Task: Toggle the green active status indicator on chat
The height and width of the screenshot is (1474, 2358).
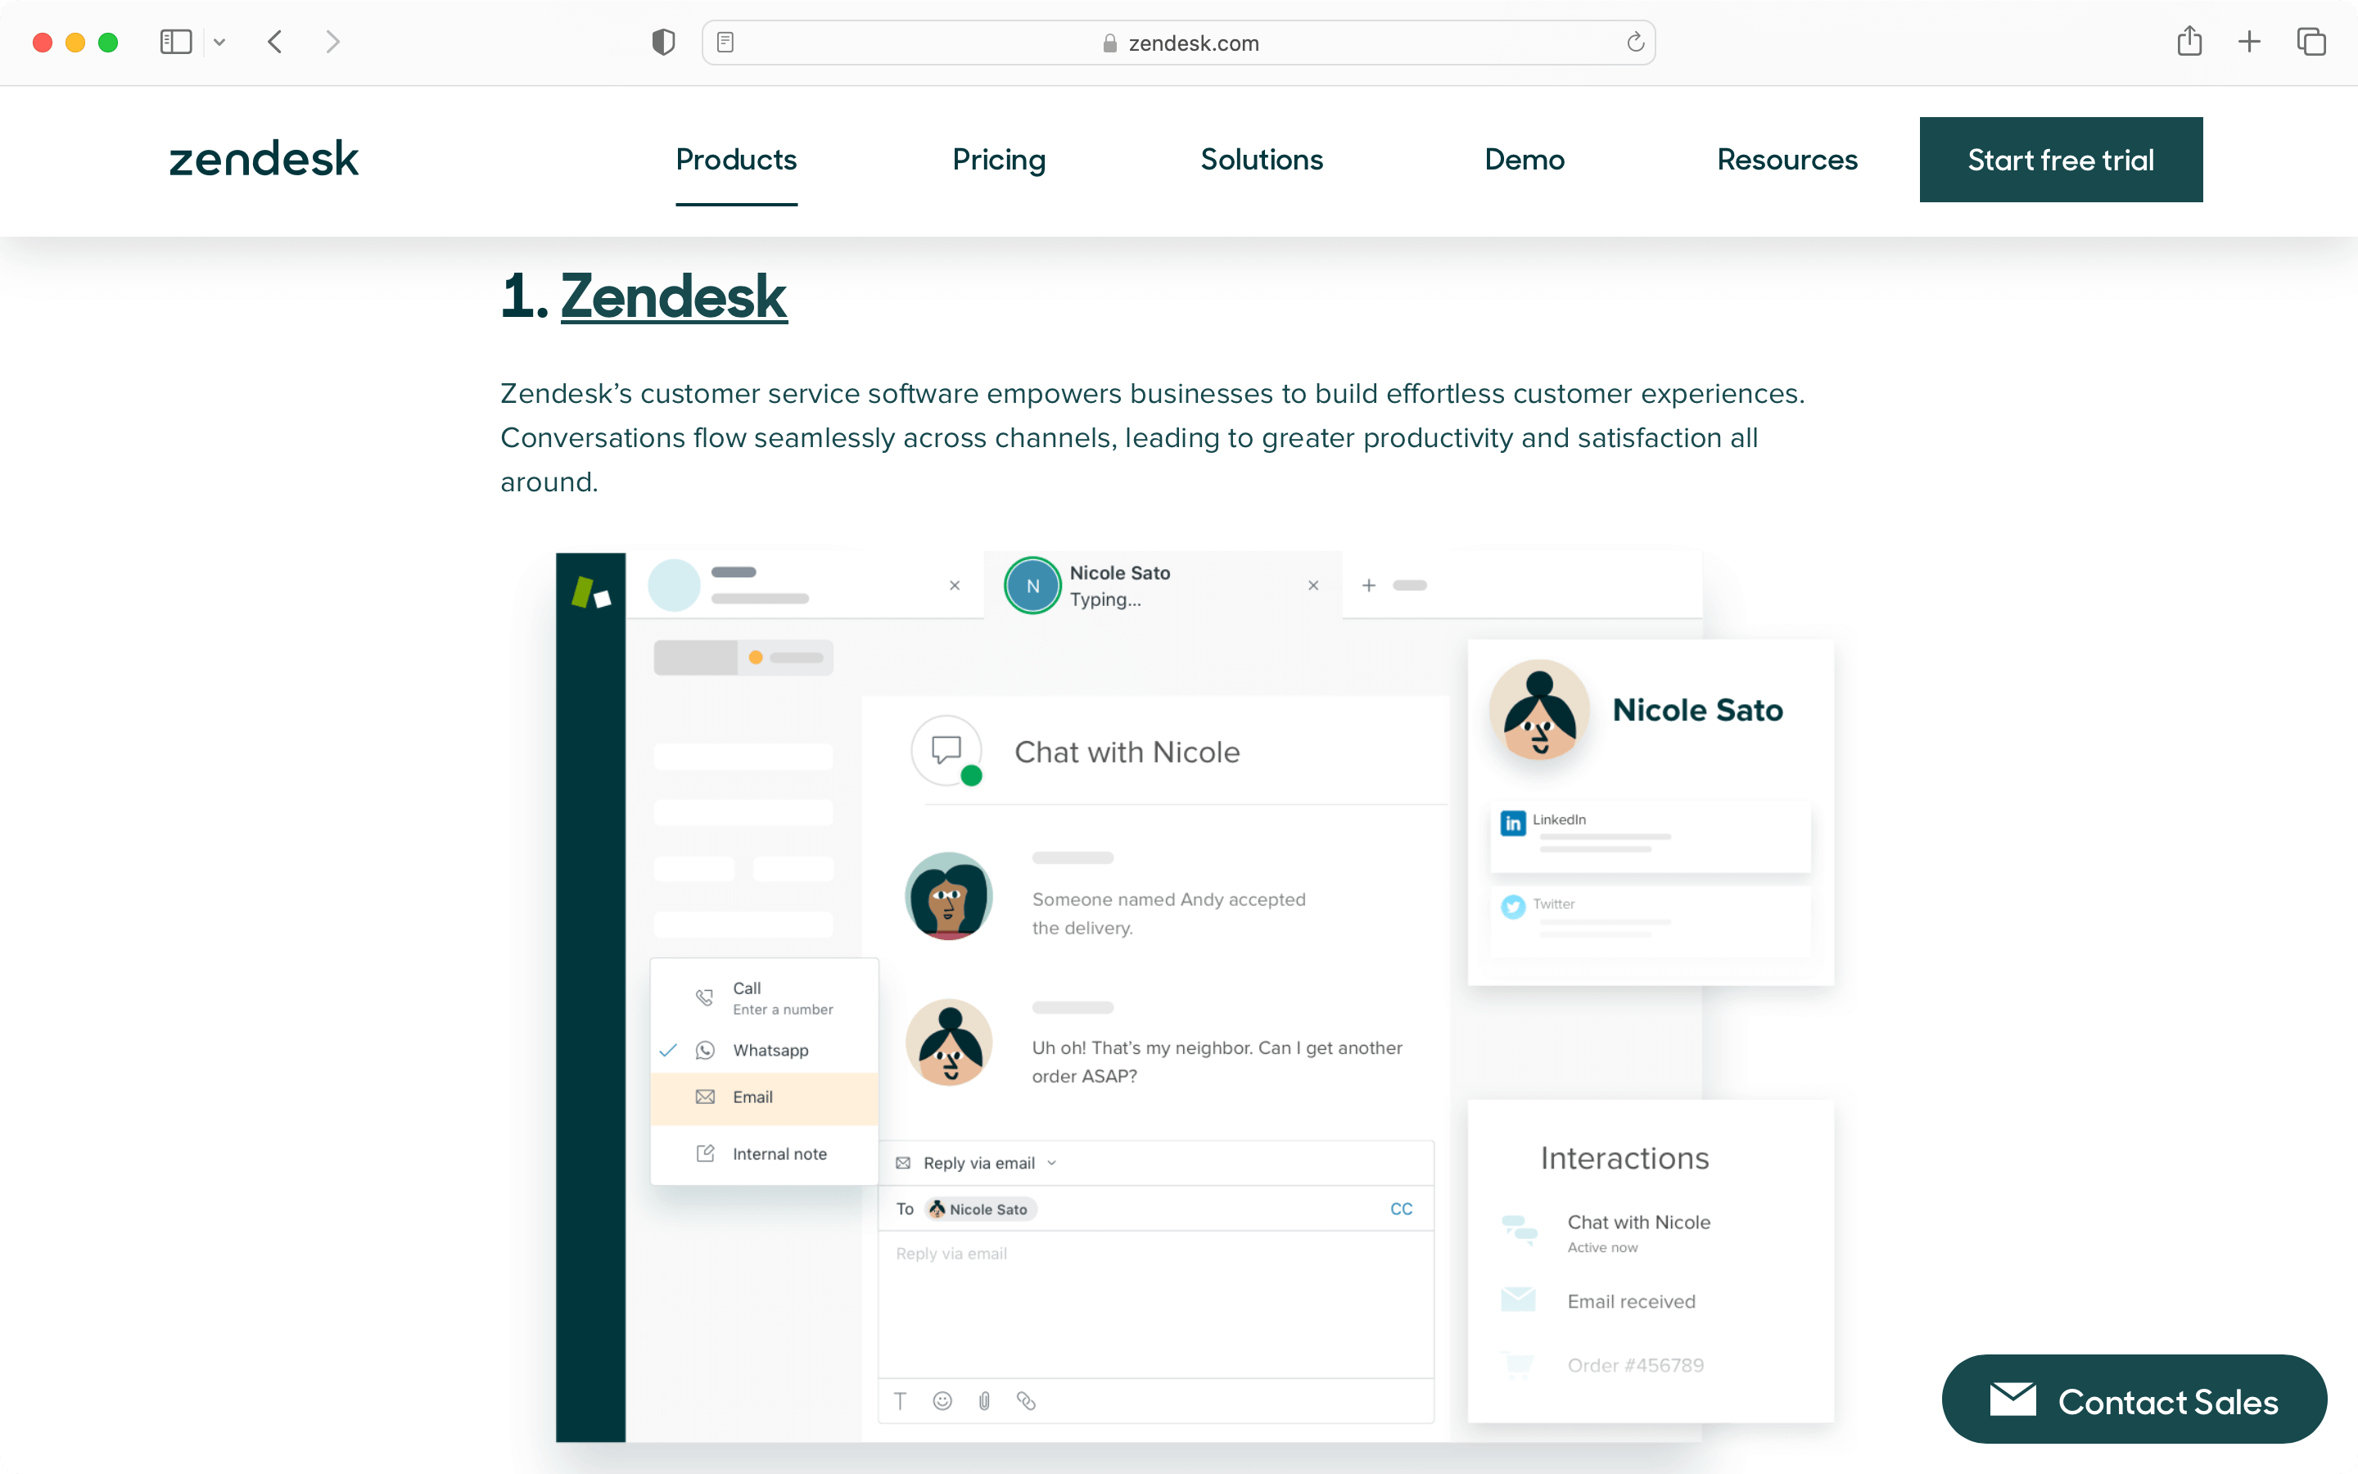Action: 969,776
